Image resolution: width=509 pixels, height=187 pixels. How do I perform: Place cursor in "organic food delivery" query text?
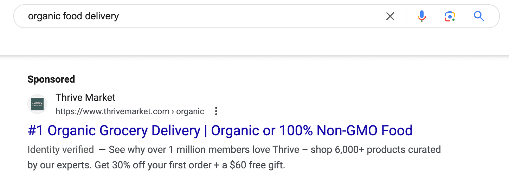pos(73,16)
